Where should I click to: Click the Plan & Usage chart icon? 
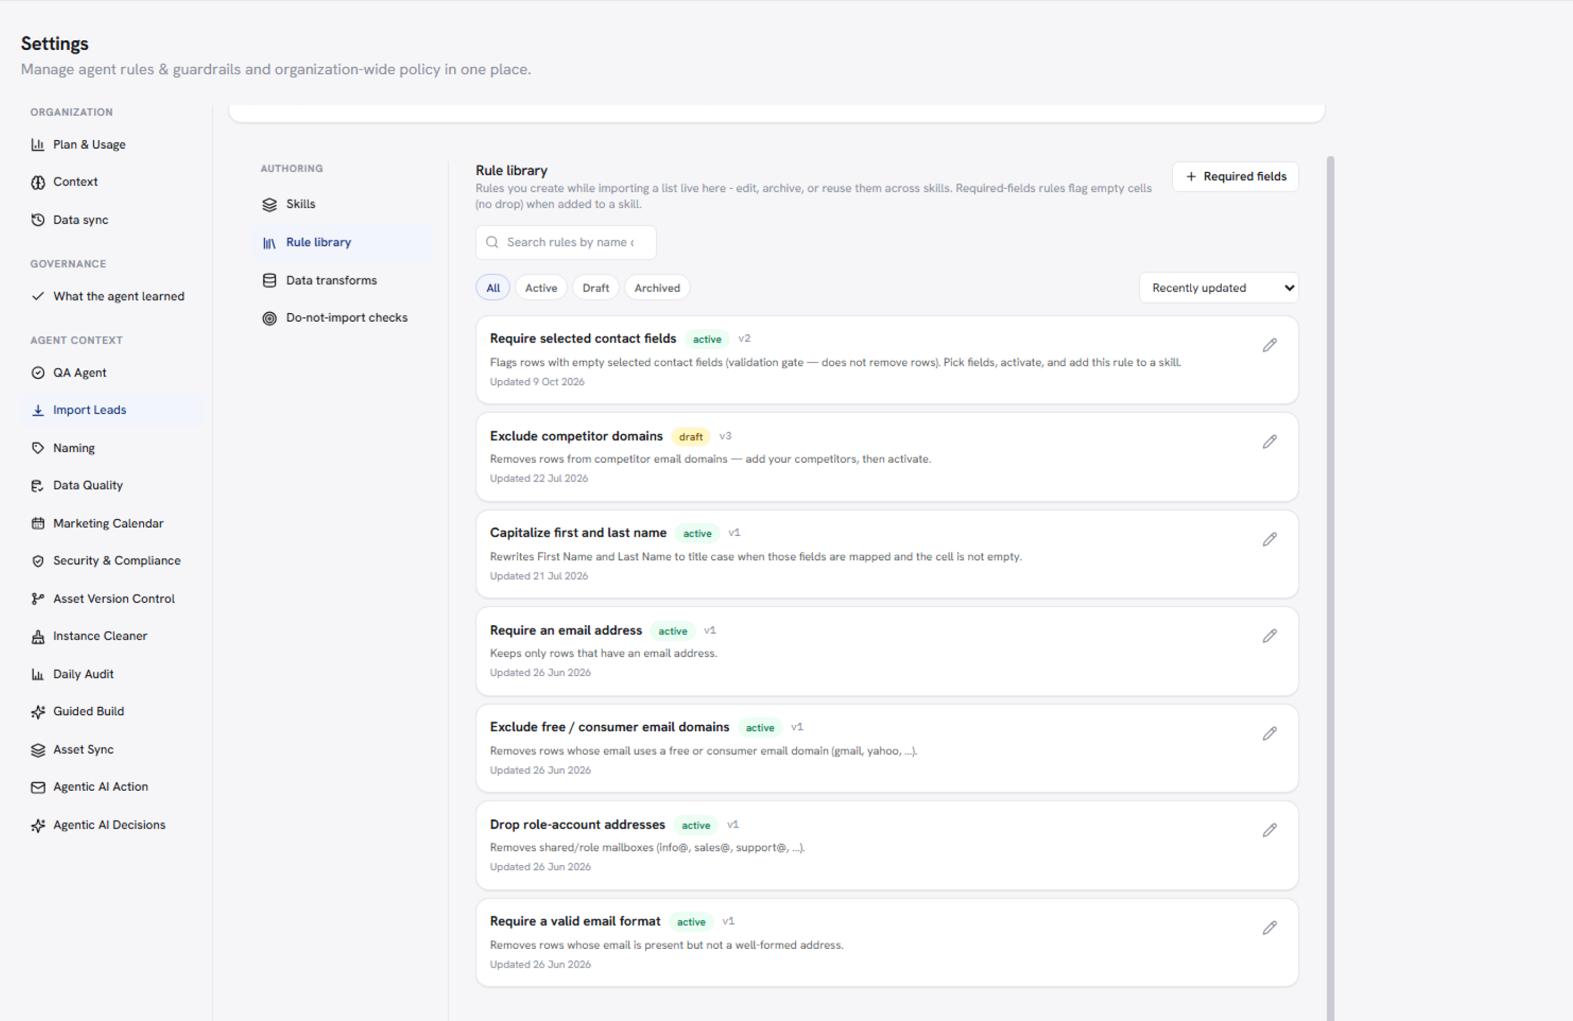coord(37,145)
